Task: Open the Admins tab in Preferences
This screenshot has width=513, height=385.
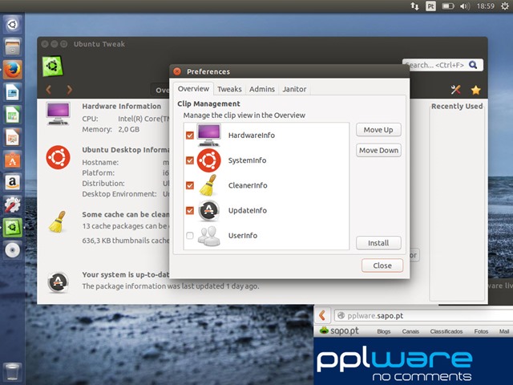Action: pos(262,89)
